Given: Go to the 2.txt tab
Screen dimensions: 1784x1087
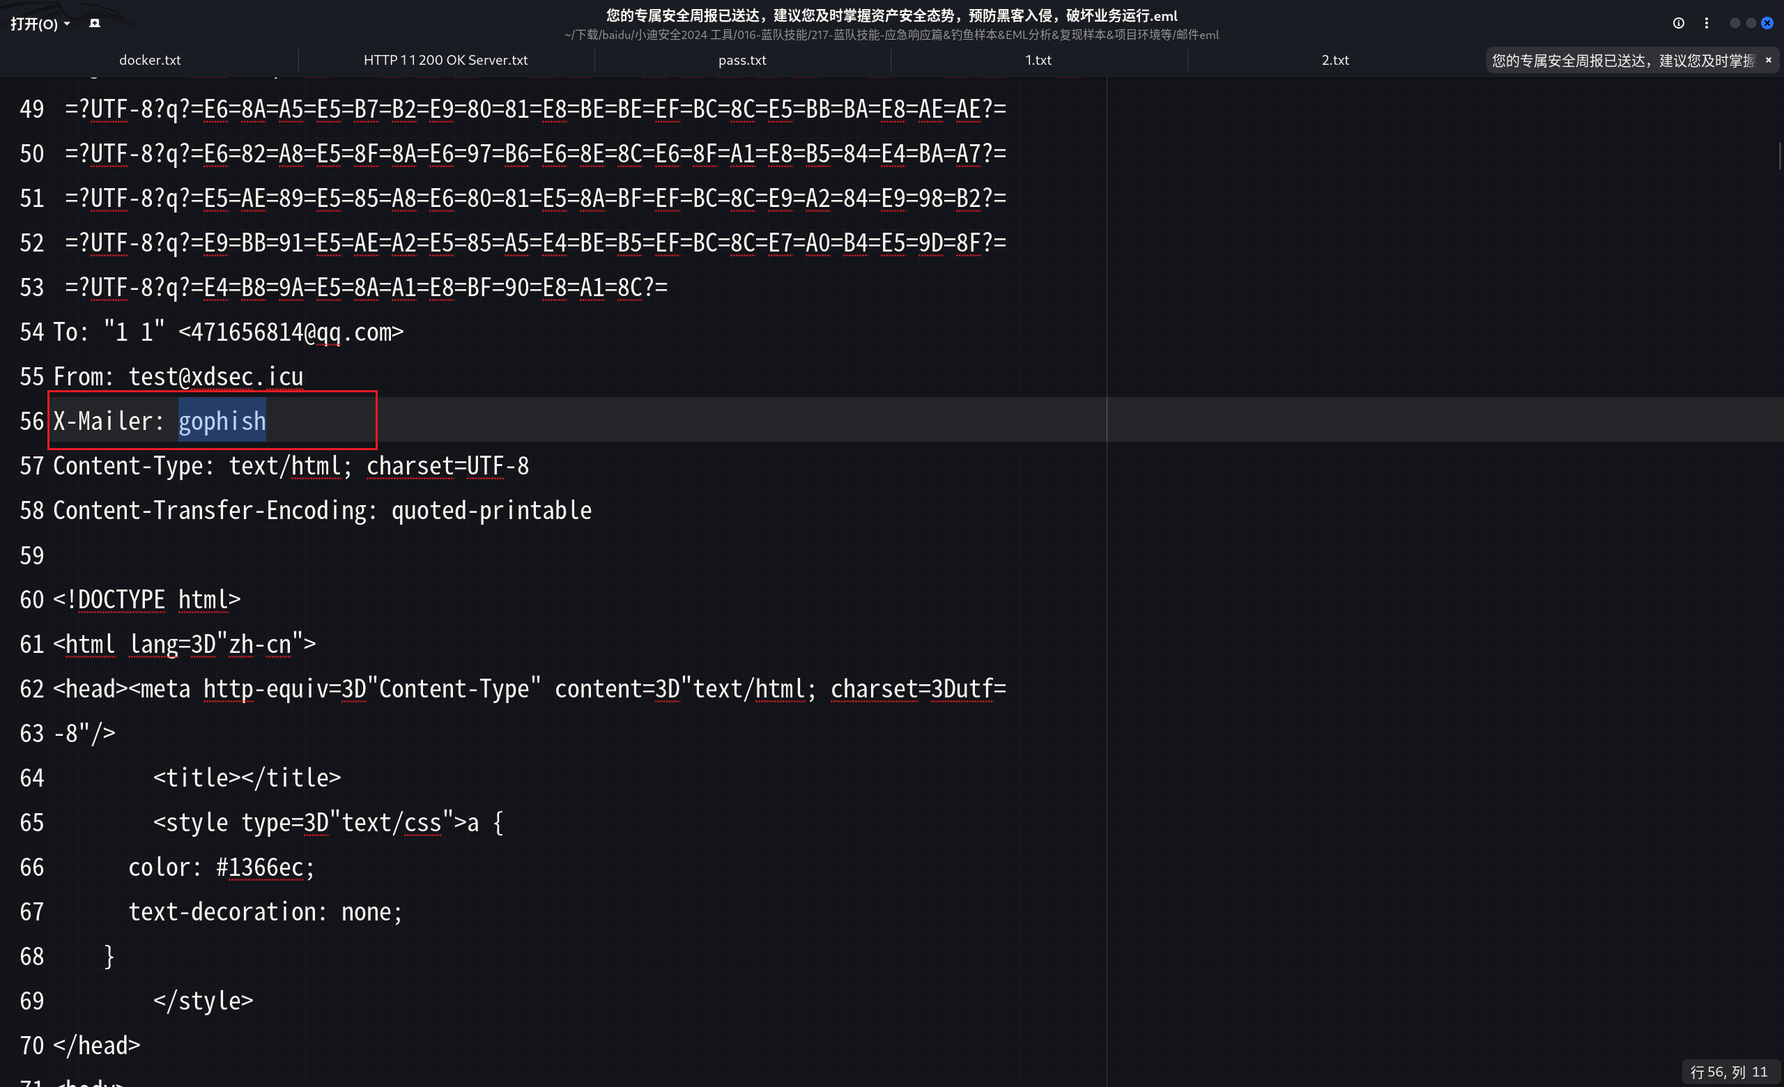Looking at the screenshot, I should [1335, 60].
